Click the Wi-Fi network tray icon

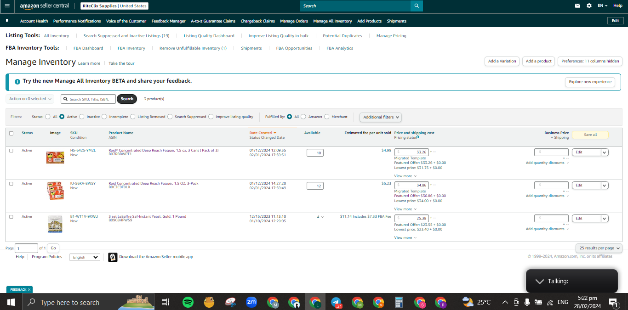tap(550, 302)
